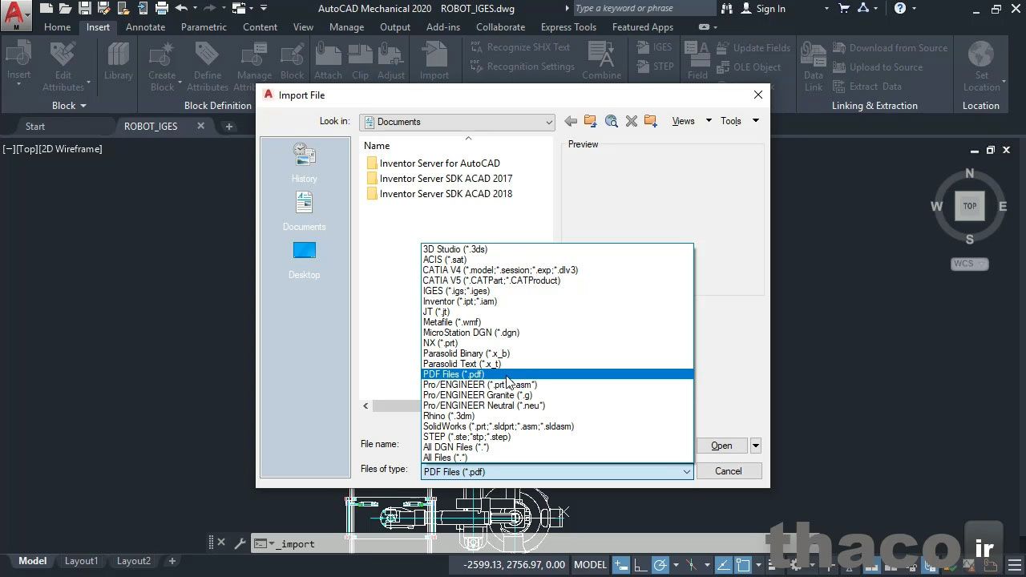Switch to the Annotate ribbon tab
This screenshot has width=1026, height=577.
point(146,26)
